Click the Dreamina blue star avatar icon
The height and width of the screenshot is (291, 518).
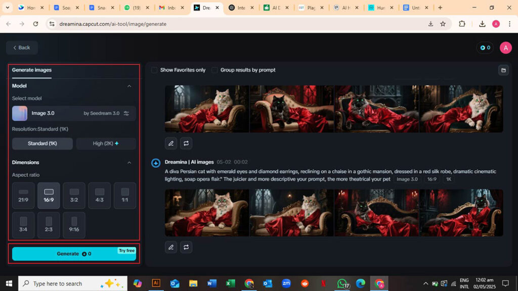pyautogui.click(x=156, y=163)
